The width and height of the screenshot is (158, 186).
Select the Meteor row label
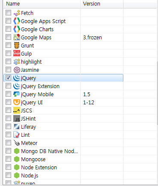tap(29, 143)
